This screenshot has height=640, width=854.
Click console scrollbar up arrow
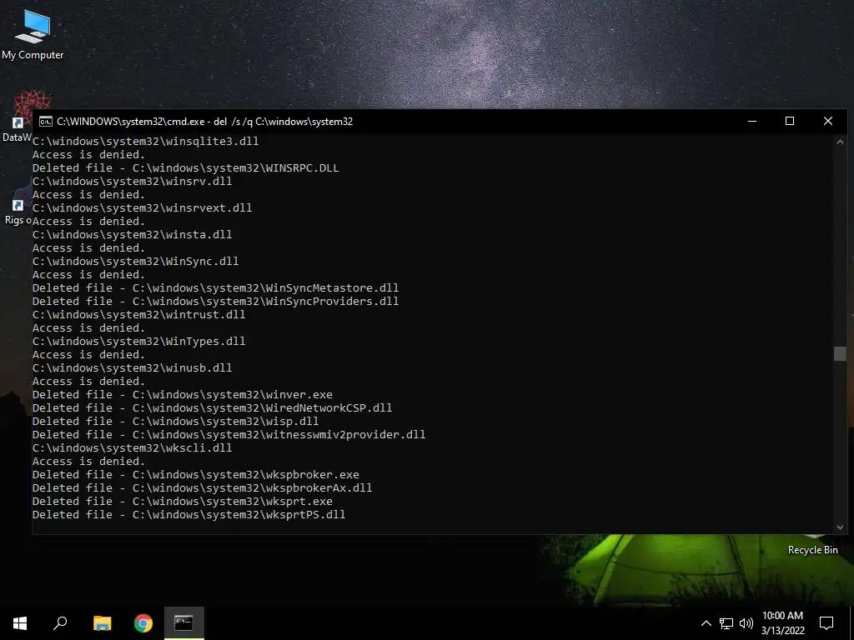[x=840, y=142]
